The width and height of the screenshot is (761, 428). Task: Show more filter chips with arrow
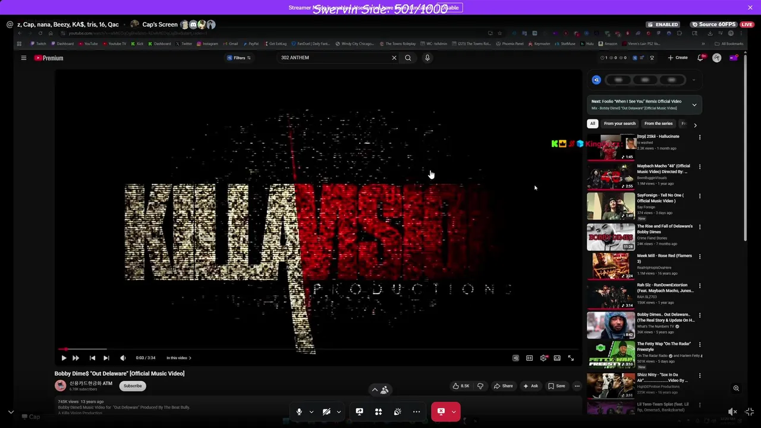695,125
